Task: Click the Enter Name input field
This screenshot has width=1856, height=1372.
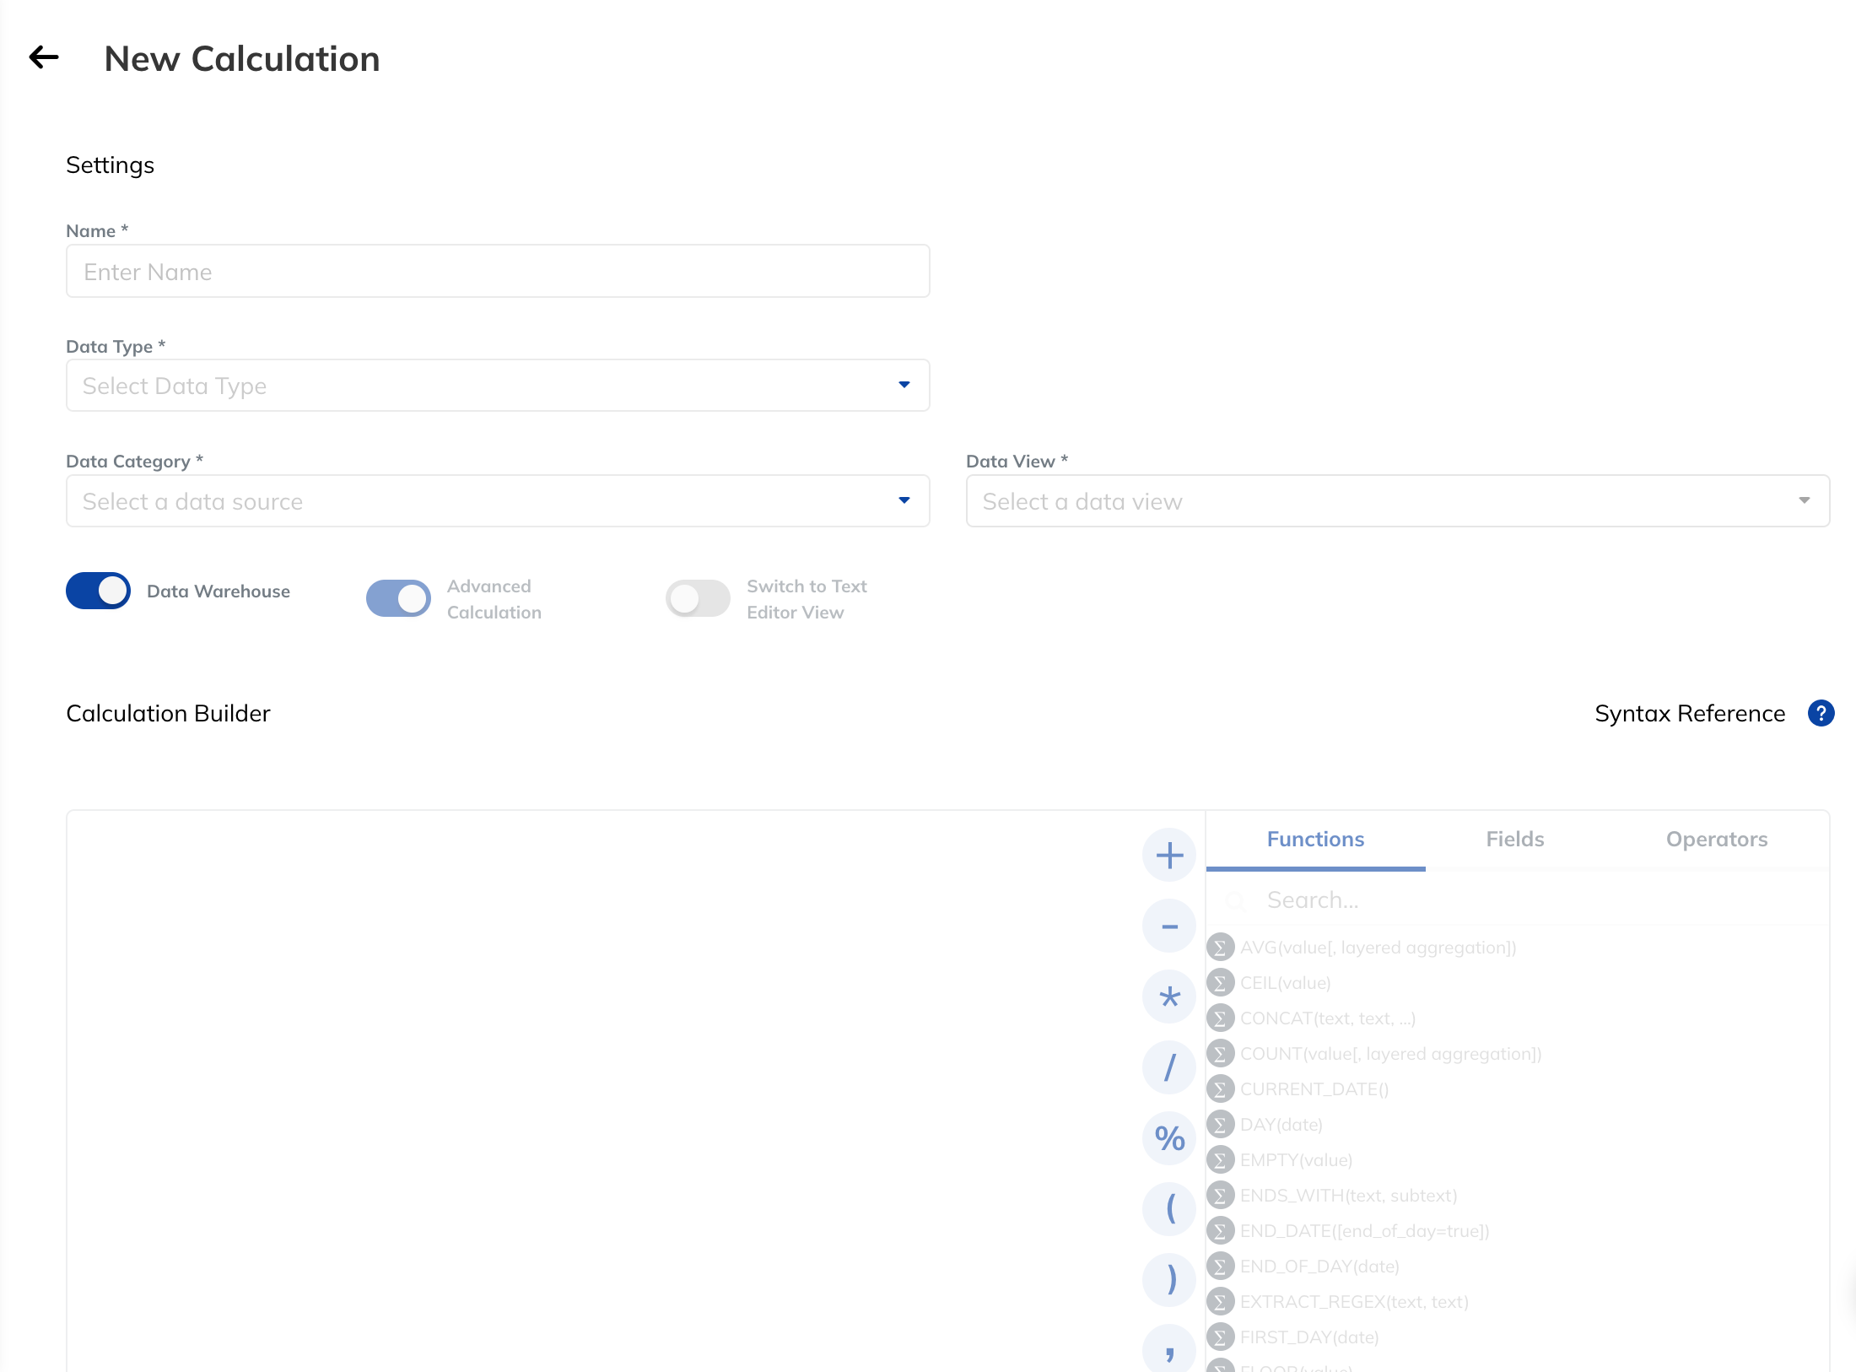Action: pos(498,272)
